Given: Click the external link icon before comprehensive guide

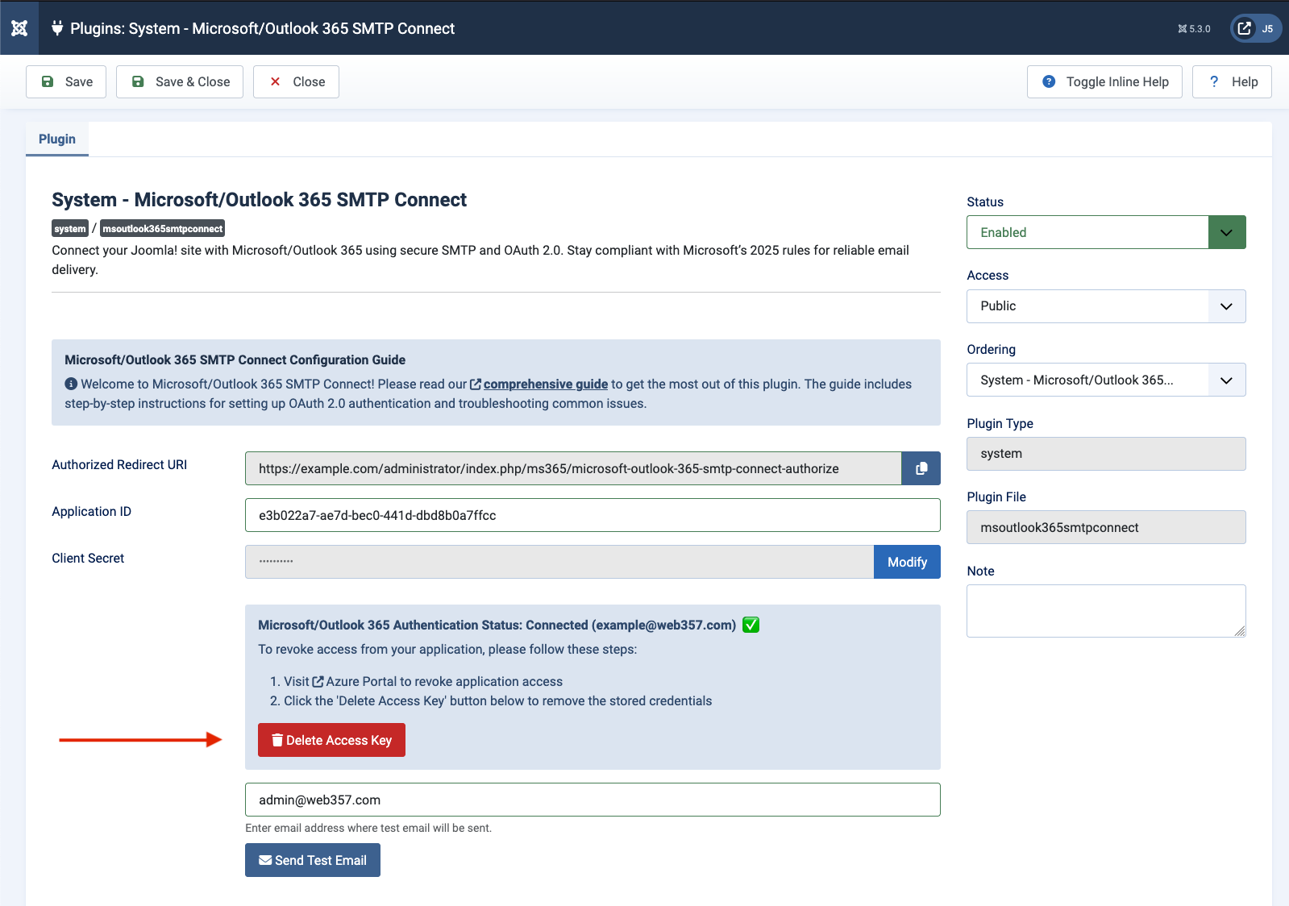Looking at the screenshot, I should click(x=476, y=384).
